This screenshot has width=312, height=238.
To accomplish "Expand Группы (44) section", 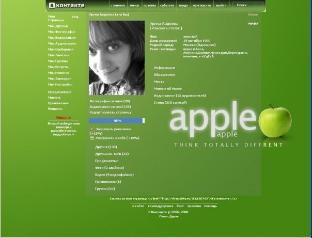I will coord(105,188).
